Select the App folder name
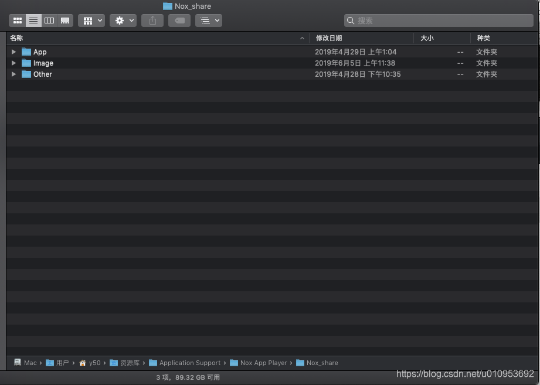Viewport: 540px width, 385px height. pos(40,52)
